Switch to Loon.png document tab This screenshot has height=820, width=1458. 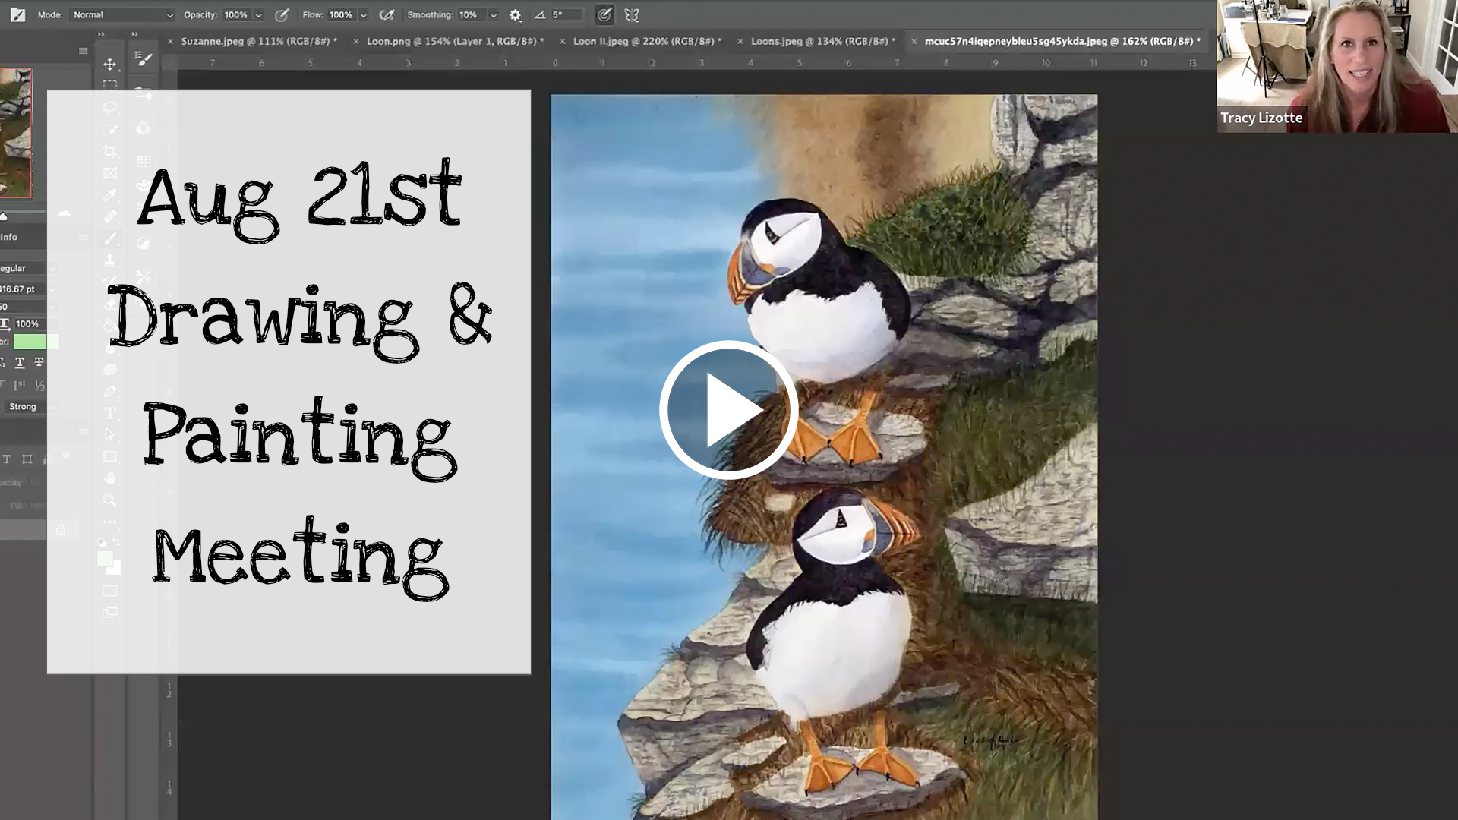pos(455,41)
